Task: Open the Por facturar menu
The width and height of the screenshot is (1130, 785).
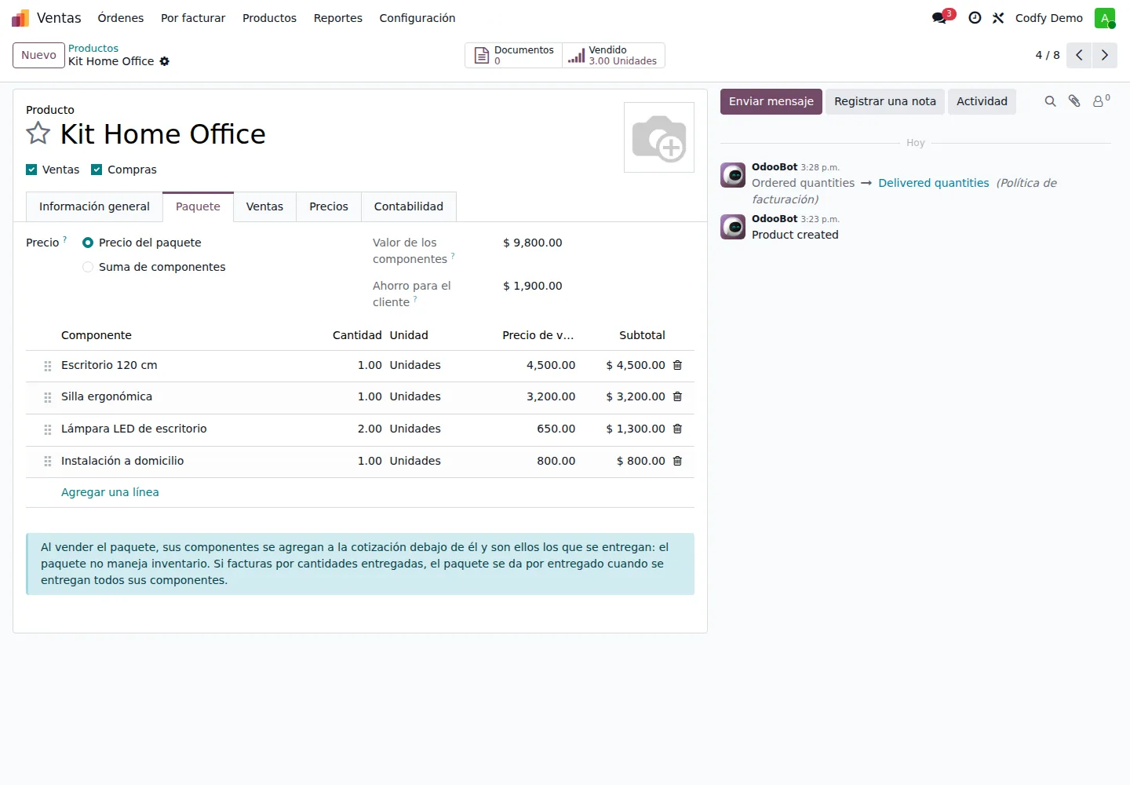Action: click(193, 18)
